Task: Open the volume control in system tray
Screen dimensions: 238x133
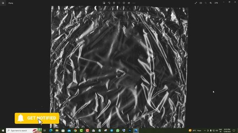Action: [x=217, y=130]
